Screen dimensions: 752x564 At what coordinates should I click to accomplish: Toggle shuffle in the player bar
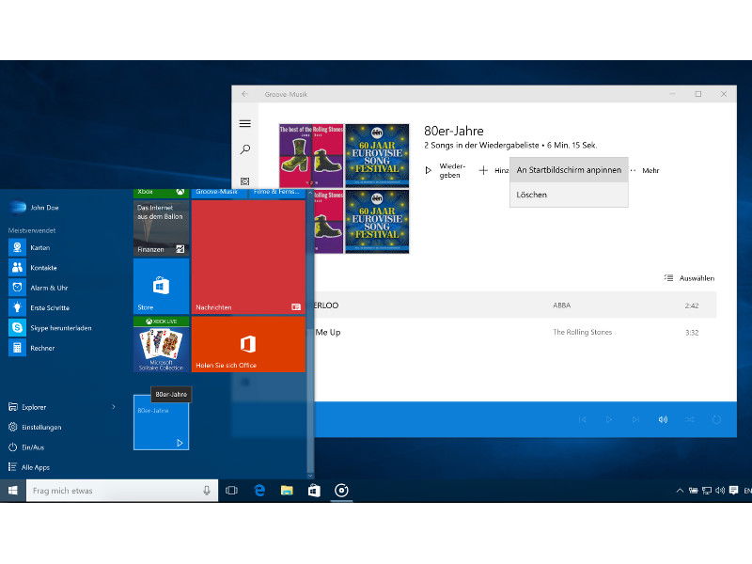pyautogui.click(x=690, y=419)
